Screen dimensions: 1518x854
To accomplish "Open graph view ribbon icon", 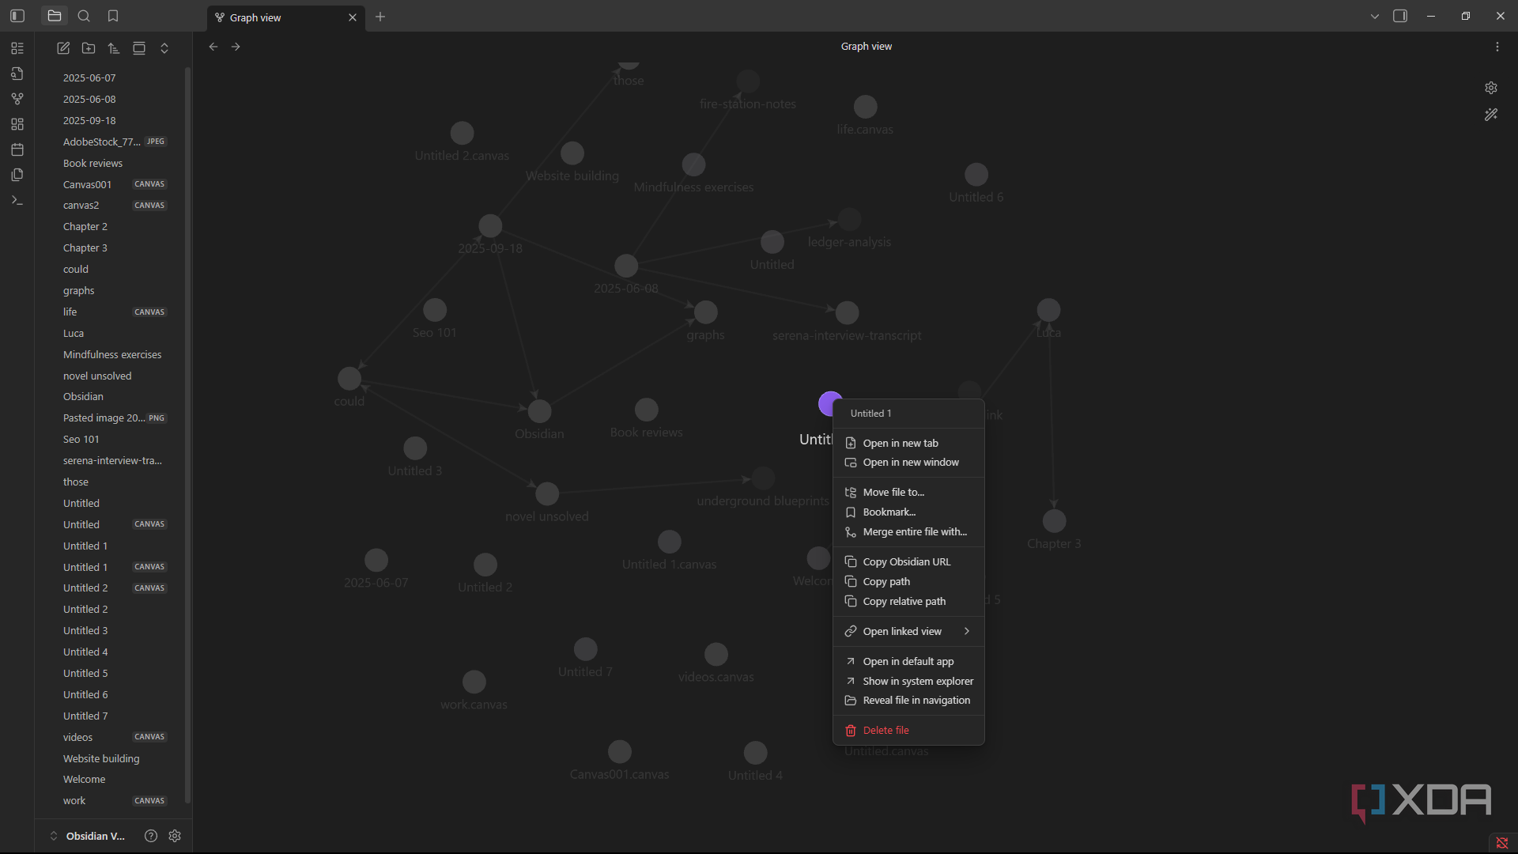I will pos(17,99).
